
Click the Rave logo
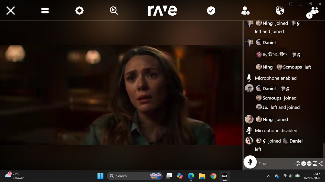pos(162,11)
